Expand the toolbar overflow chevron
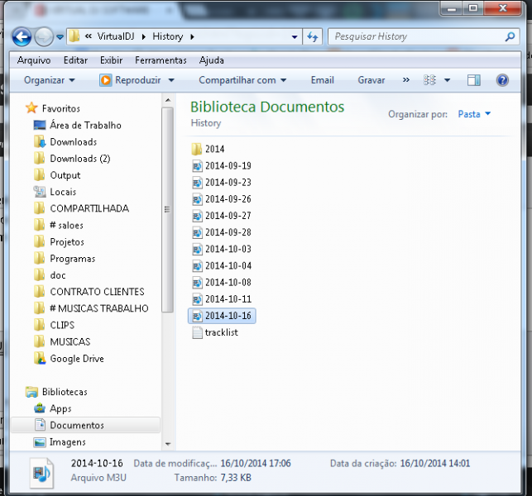Image resolution: width=532 pixels, height=496 pixels. [x=405, y=80]
